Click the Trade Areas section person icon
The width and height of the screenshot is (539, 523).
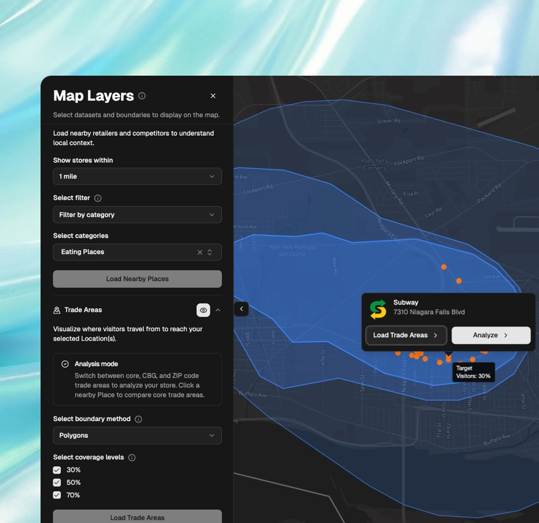point(57,310)
